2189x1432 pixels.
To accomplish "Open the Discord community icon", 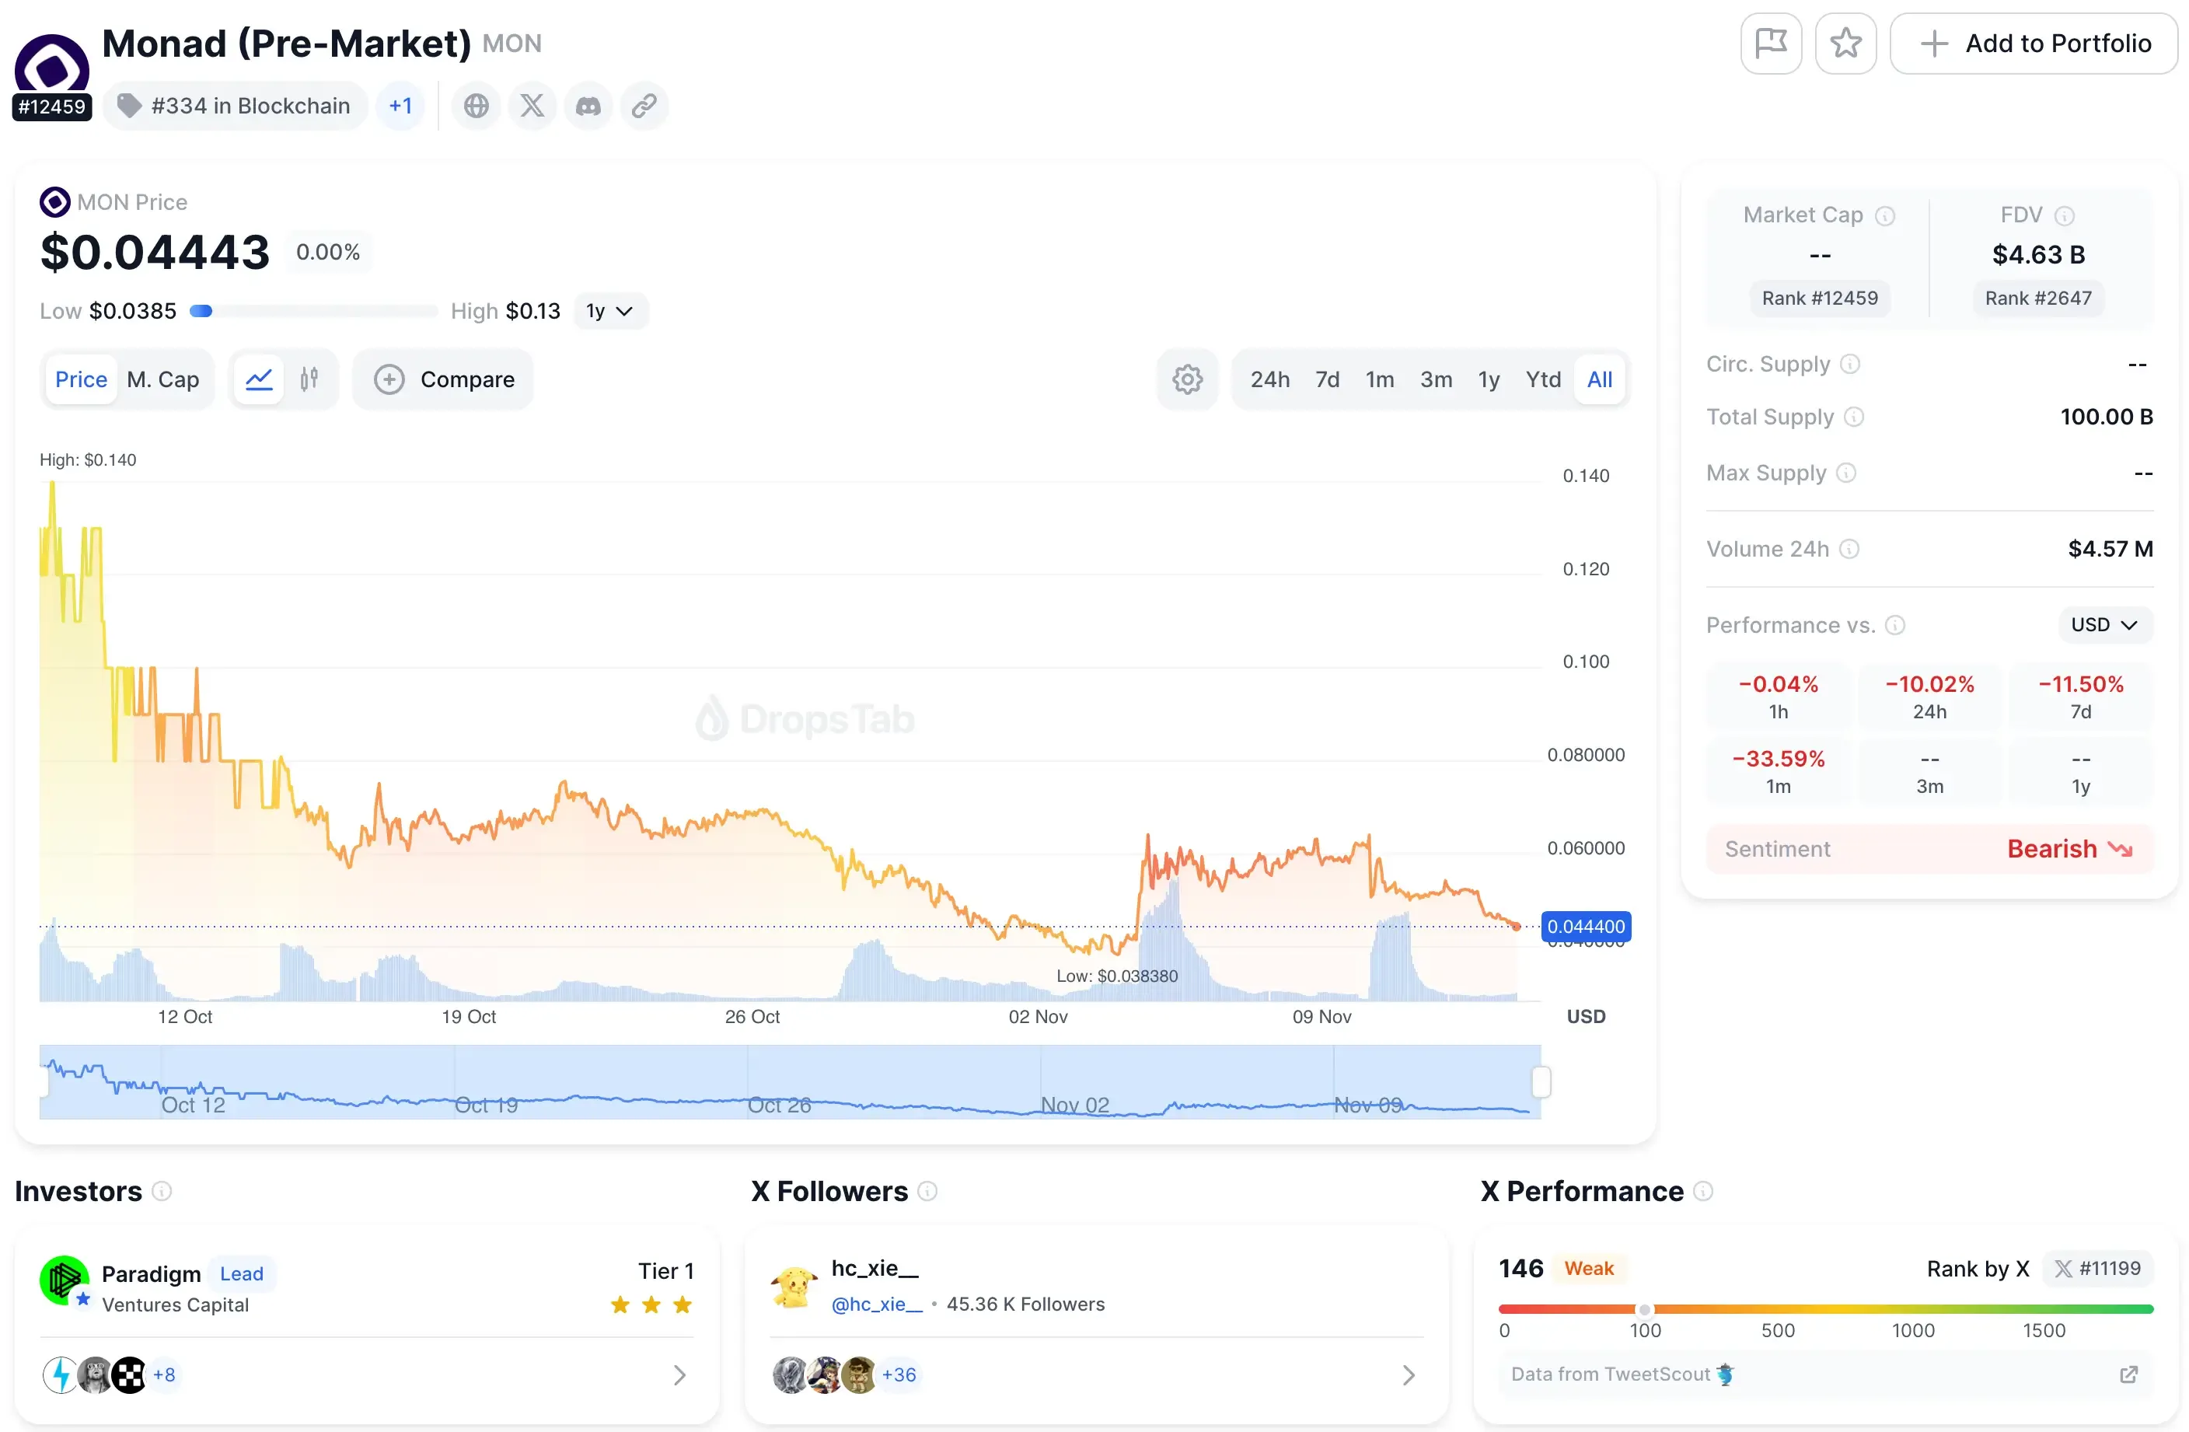I will click(x=588, y=105).
